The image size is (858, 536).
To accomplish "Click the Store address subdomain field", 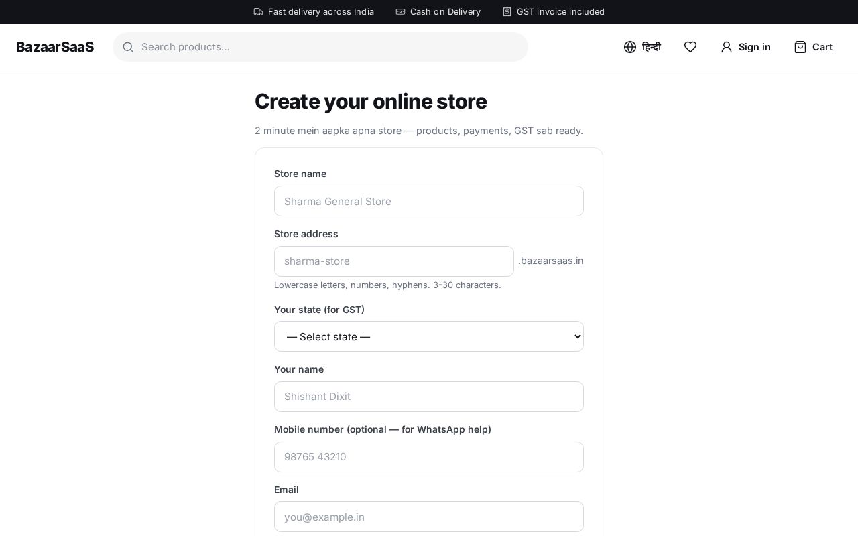I will 394,261.
